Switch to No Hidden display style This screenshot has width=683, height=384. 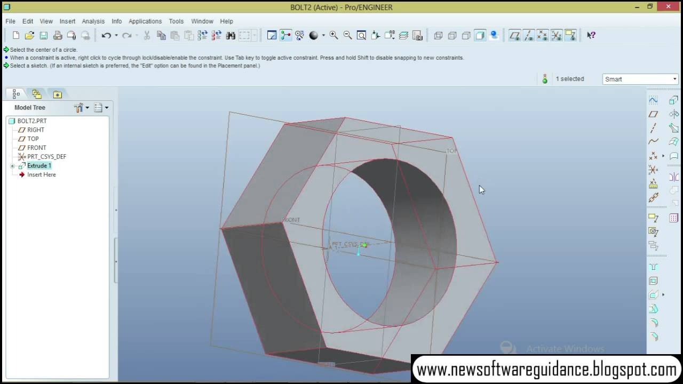pos(466,35)
